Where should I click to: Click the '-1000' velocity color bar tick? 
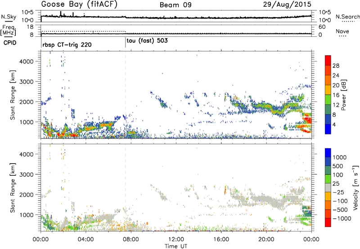click(x=342, y=218)
